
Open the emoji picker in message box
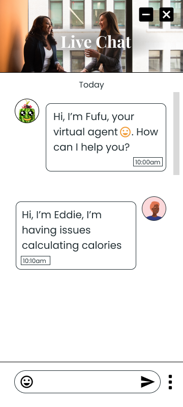coord(27,382)
